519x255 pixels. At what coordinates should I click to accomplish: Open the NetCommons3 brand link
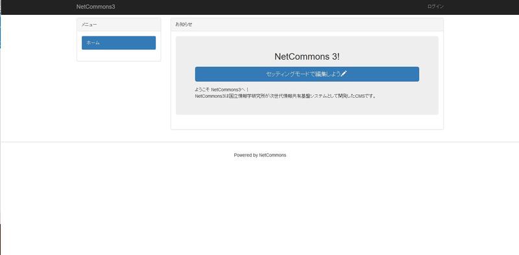[95, 6]
